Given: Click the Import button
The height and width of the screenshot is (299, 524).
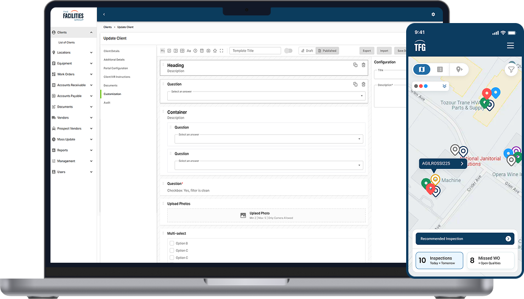Looking at the screenshot, I should click(384, 51).
